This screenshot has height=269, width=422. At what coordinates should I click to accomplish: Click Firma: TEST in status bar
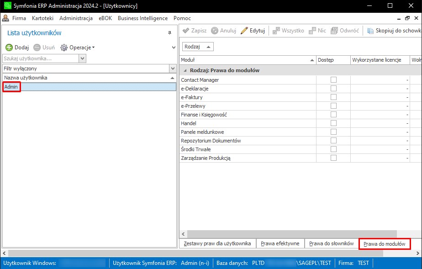click(x=353, y=263)
